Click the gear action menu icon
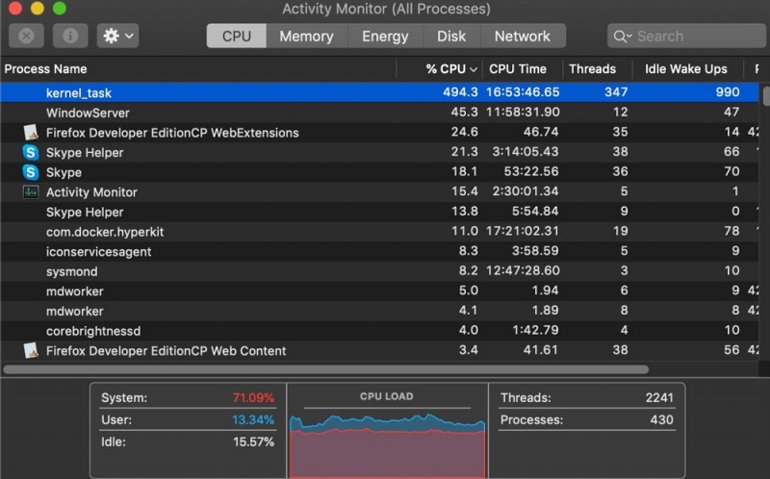Screen dimensions: 770x479 pyautogui.click(x=111, y=36)
